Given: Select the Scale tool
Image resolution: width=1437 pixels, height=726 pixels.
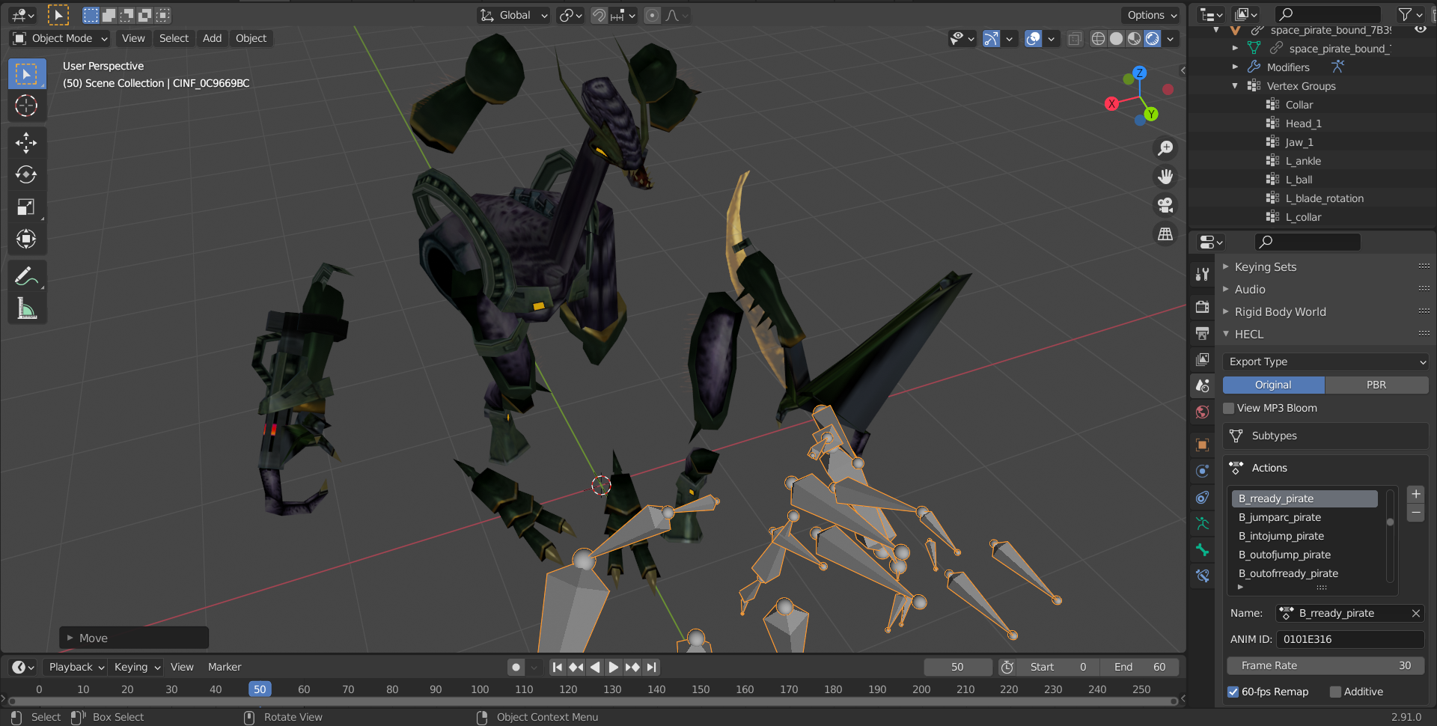Looking at the screenshot, I should (x=26, y=207).
